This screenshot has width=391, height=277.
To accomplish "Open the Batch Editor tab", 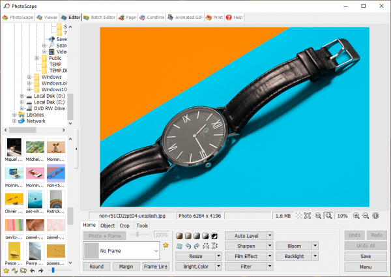I will tap(99, 18).
